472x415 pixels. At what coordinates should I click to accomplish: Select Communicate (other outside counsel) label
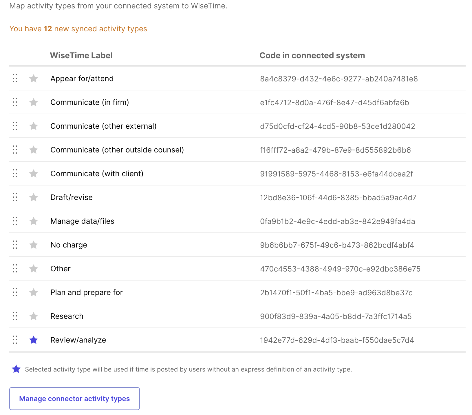coord(117,150)
